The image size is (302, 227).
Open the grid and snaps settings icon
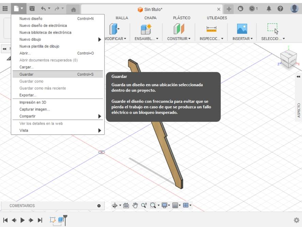(x=175, y=205)
